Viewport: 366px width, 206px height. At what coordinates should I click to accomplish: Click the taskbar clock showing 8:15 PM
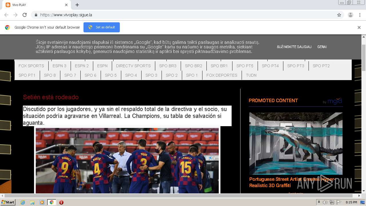(x=351, y=202)
